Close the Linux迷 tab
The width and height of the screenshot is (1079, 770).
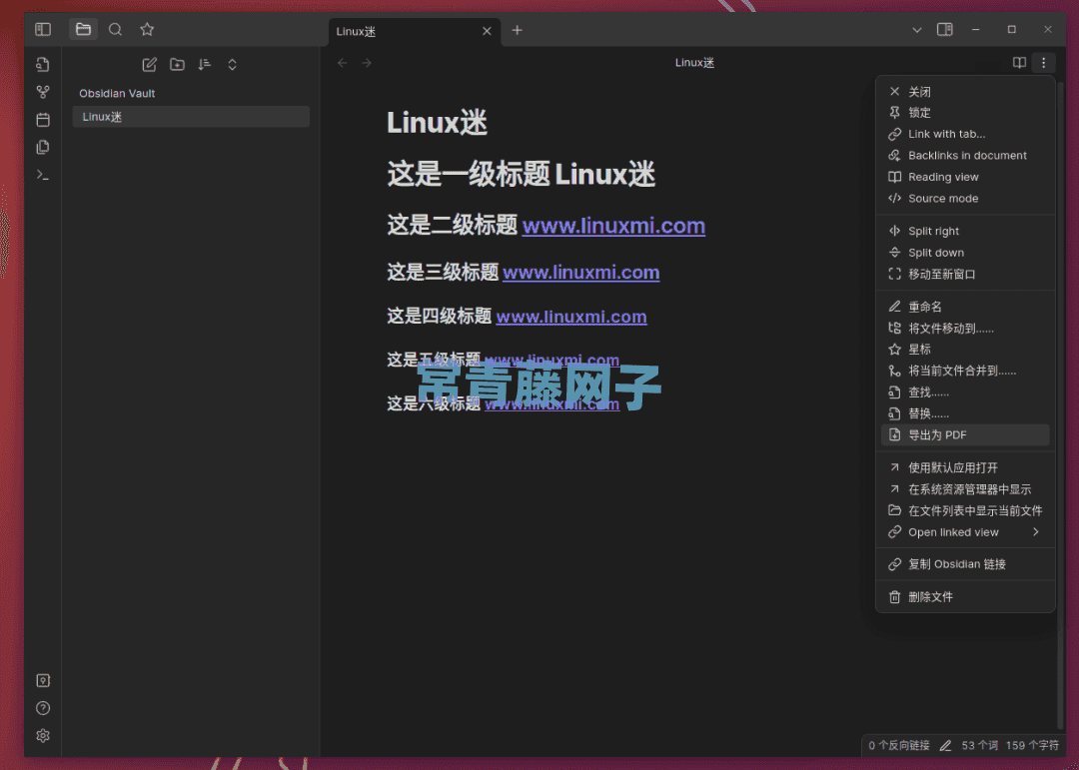[x=487, y=31]
